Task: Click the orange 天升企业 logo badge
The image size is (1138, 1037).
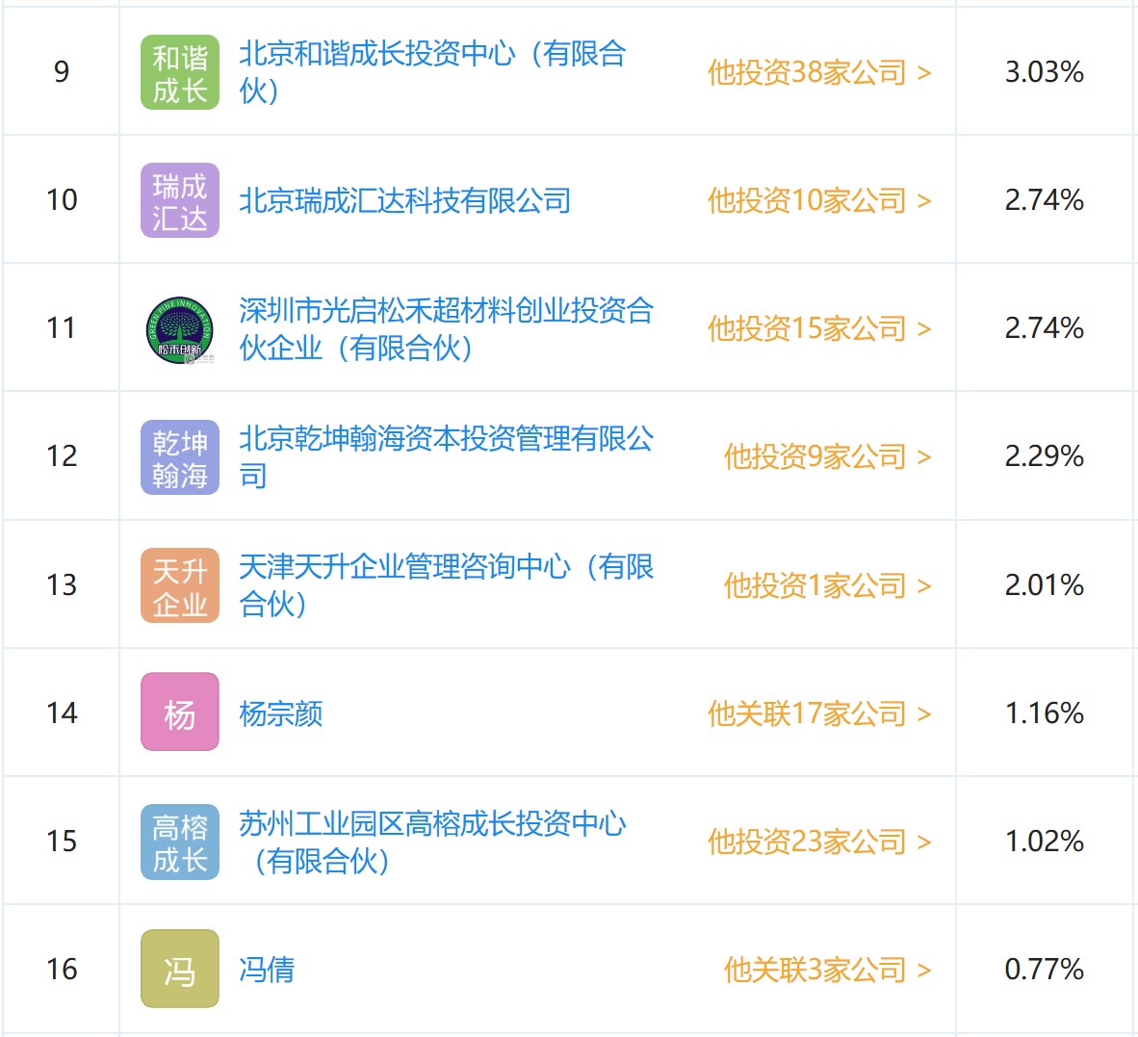Action: pos(180,585)
